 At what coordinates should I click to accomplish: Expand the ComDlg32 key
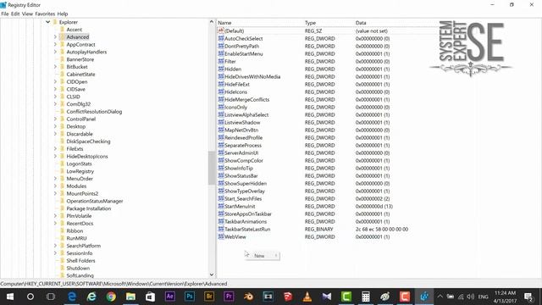coord(55,103)
